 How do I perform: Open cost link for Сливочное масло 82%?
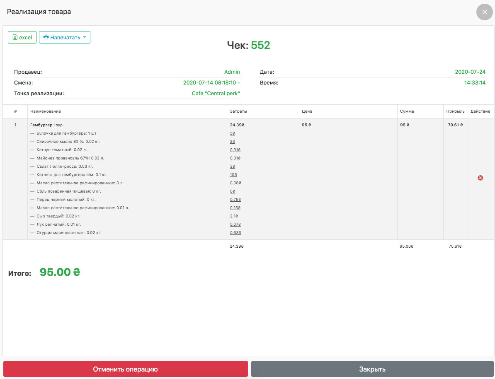(233, 142)
